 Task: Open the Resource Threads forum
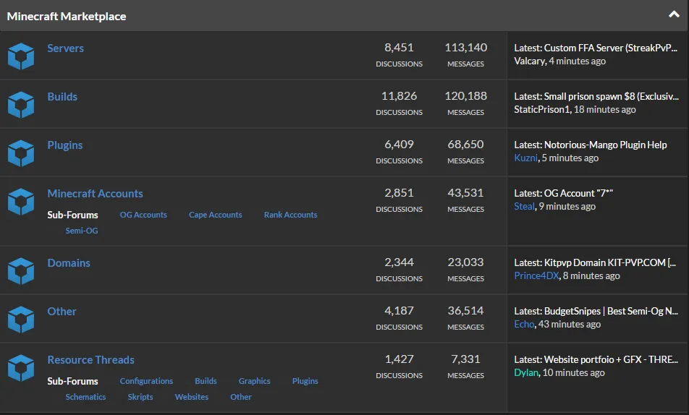[x=91, y=360]
